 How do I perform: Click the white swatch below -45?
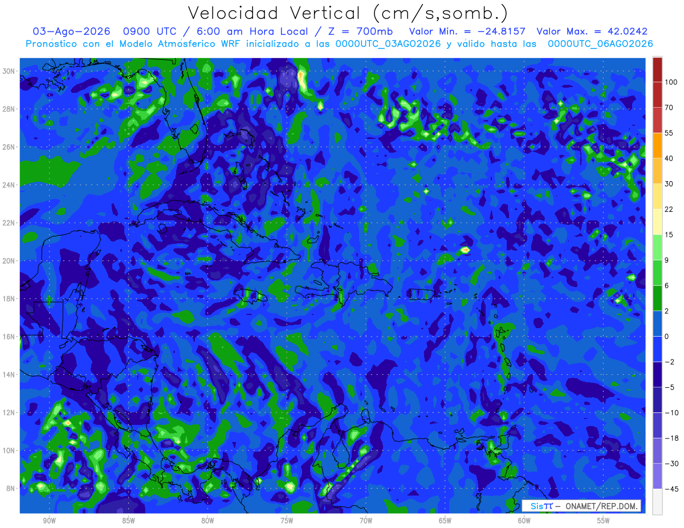coord(657,501)
